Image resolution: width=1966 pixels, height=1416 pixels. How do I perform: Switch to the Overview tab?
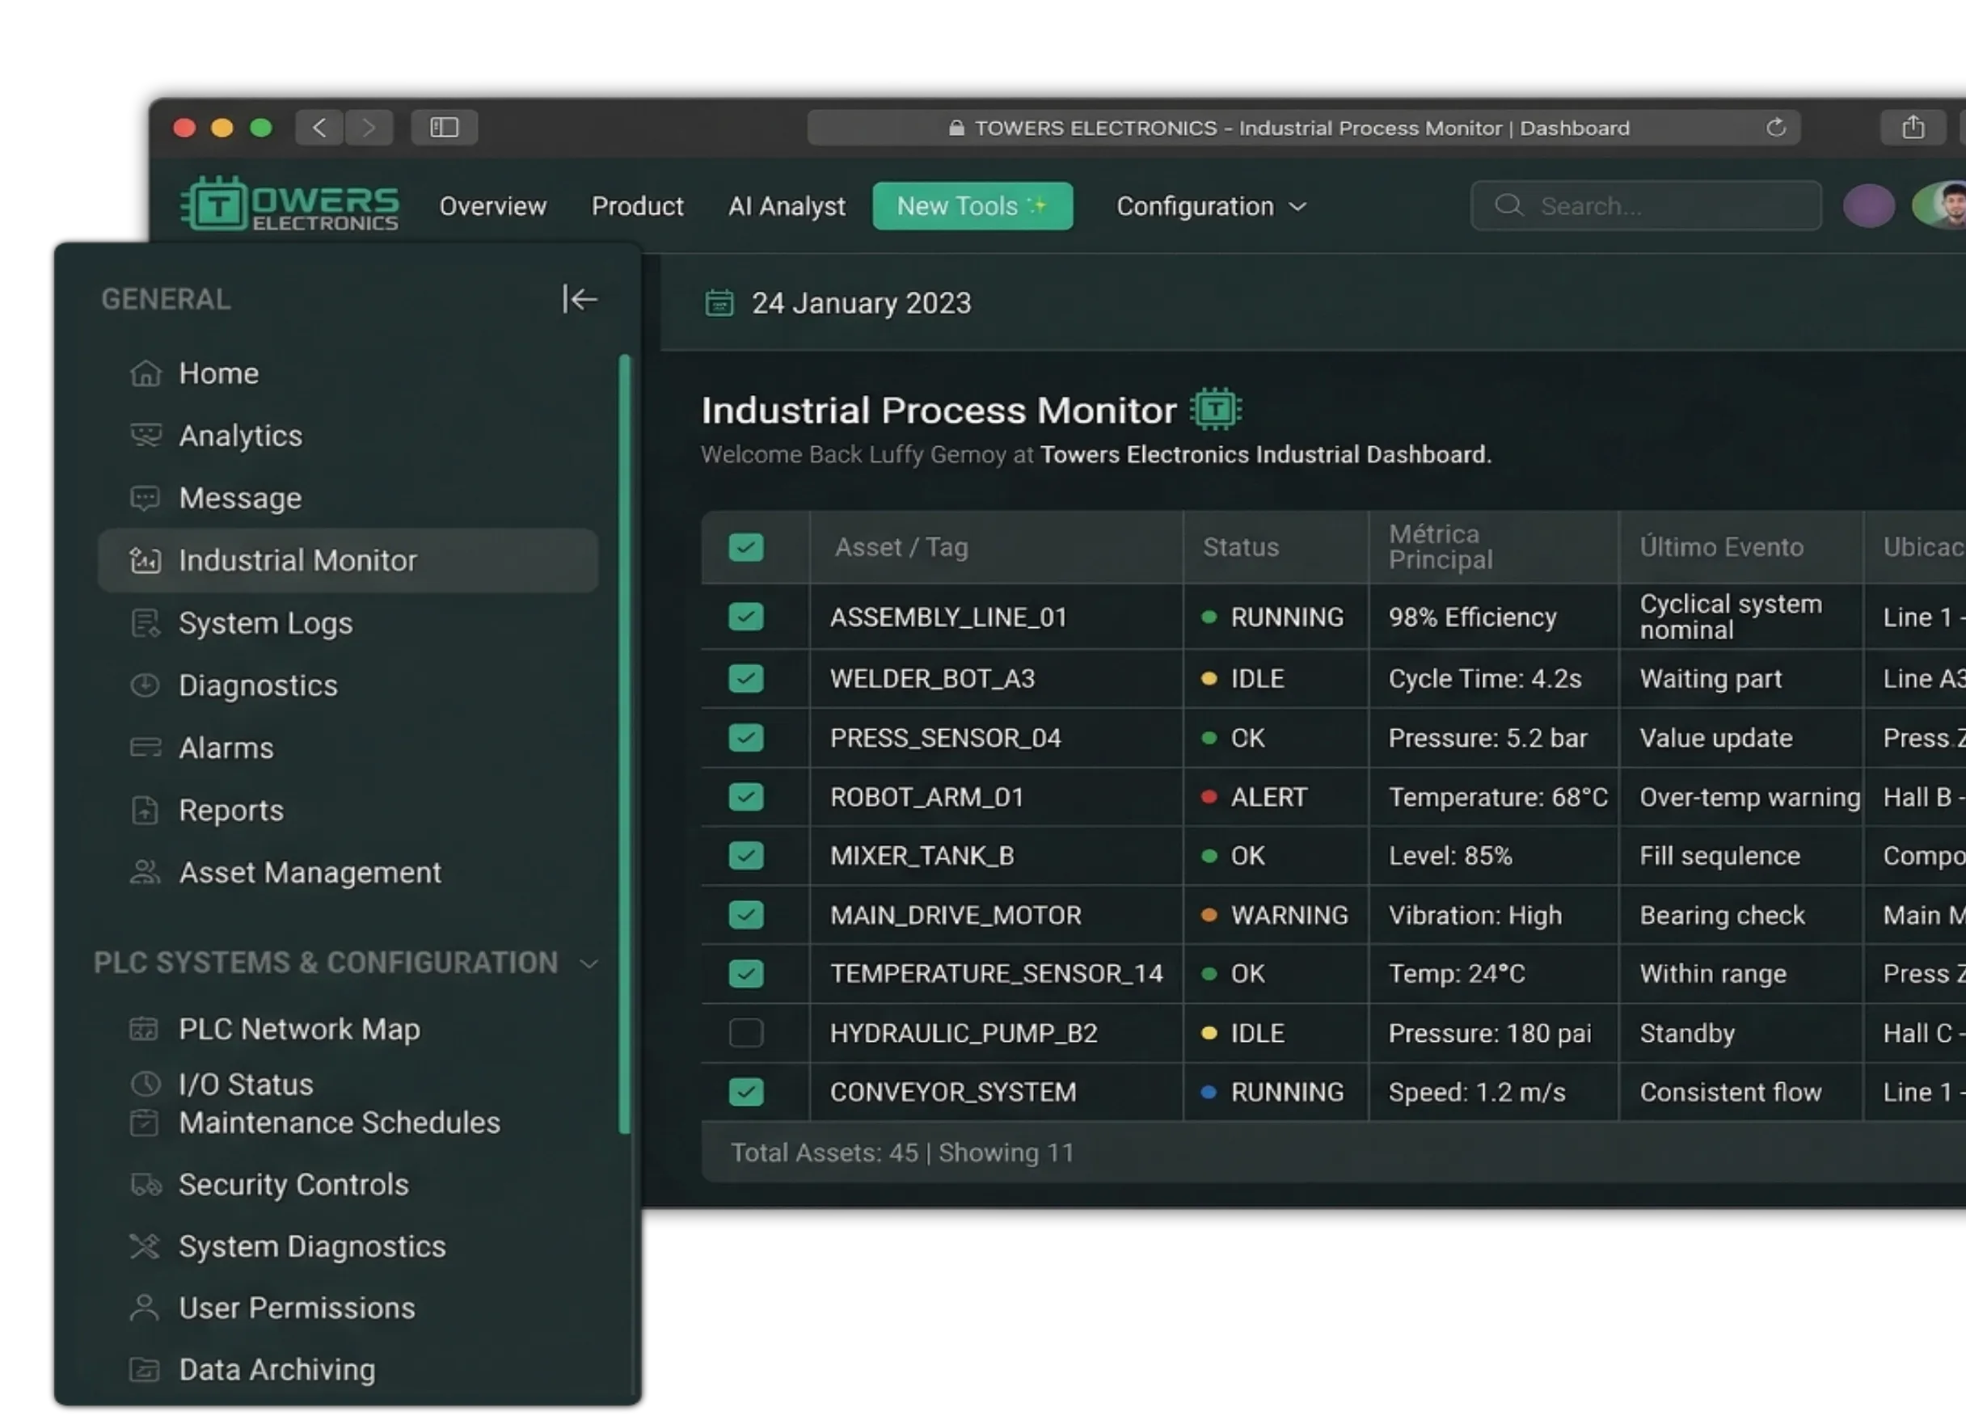coord(492,206)
